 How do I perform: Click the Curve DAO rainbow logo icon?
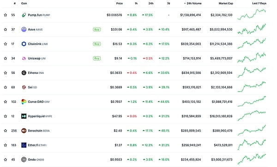coord(24,101)
